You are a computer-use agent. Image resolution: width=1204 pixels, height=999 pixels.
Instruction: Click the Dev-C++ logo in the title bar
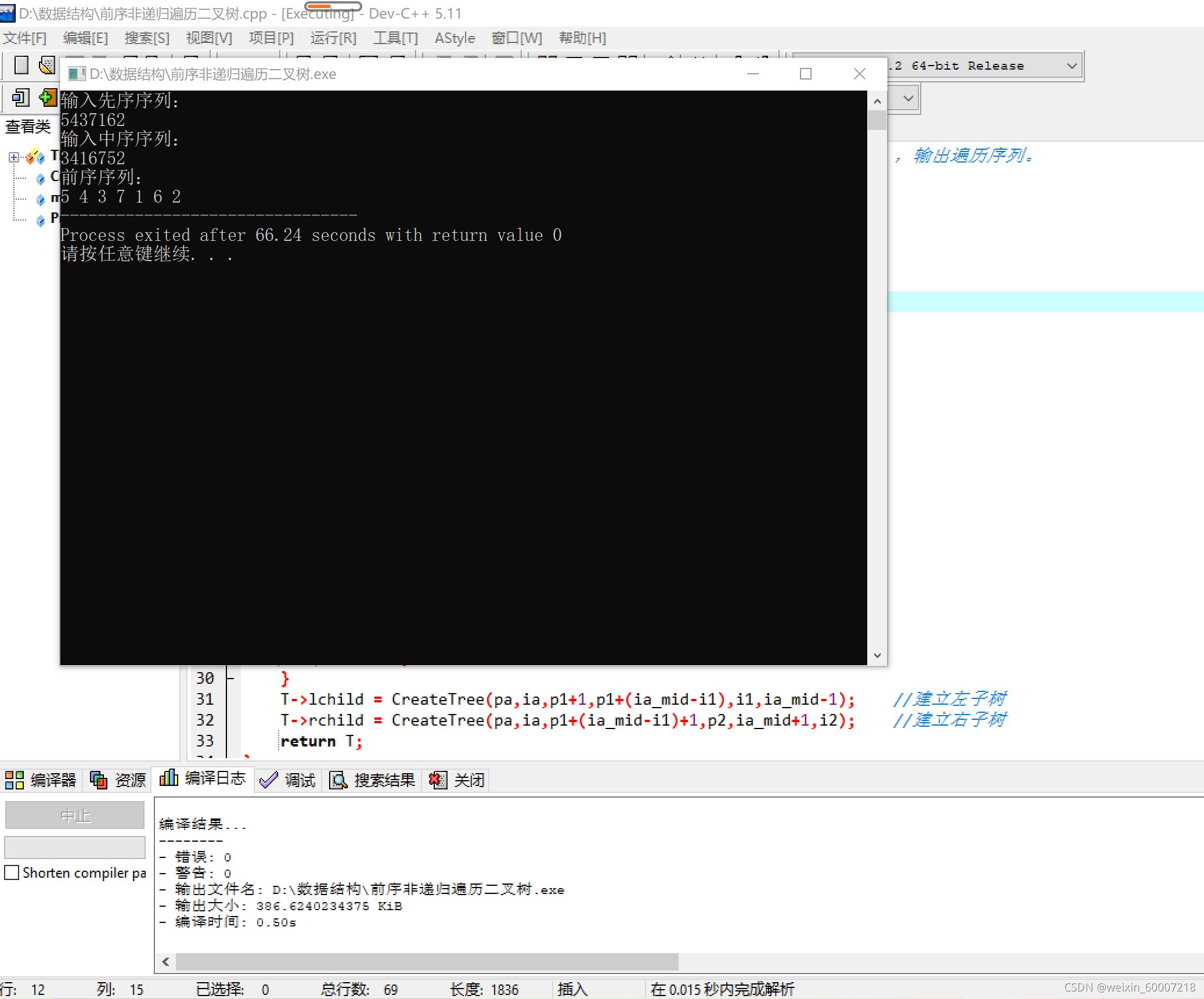pyautogui.click(x=8, y=13)
